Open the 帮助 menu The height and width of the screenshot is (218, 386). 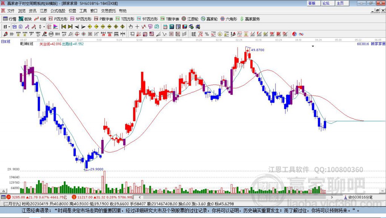123,11
